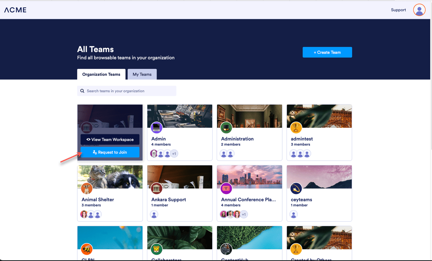
Task: Click the All Teams heading
Action: point(95,49)
